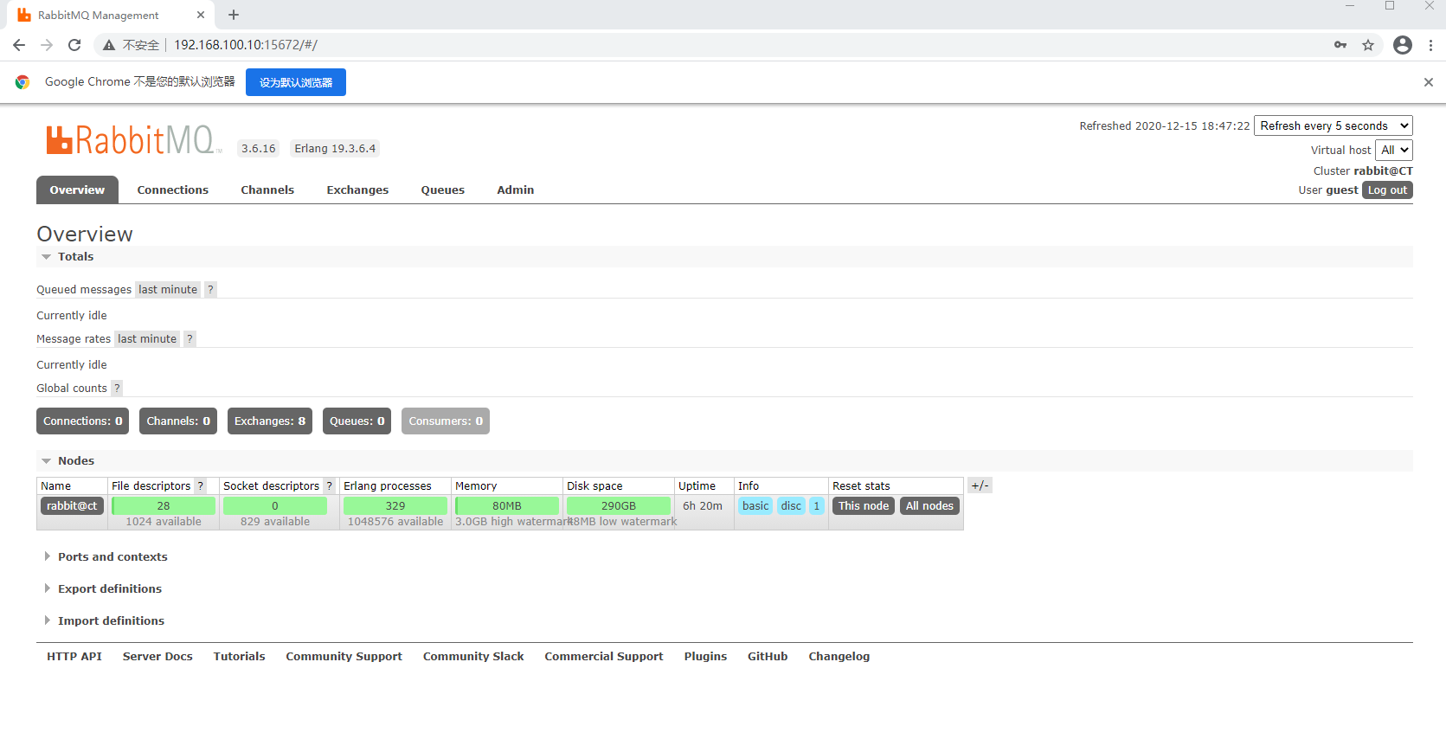The height and width of the screenshot is (752, 1446).
Task: Open the rabbit@ct node details
Action: click(x=72, y=506)
